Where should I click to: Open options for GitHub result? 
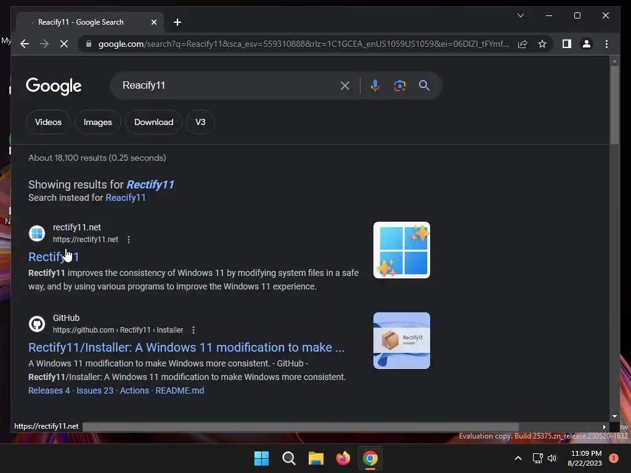click(x=193, y=330)
